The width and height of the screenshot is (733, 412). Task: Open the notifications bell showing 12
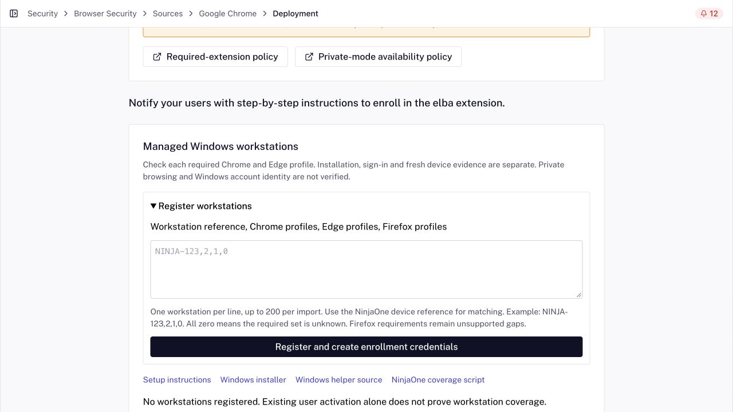click(709, 14)
